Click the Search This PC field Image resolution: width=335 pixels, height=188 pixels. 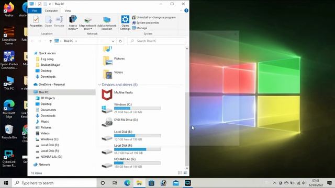point(157,41)
